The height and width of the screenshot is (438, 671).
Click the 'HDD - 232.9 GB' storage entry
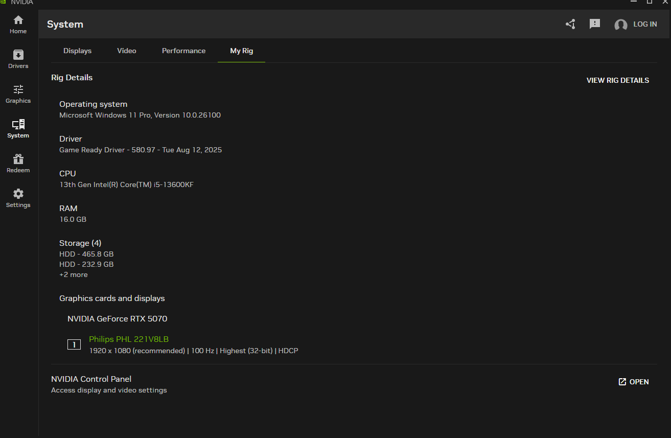coord(86,264)
